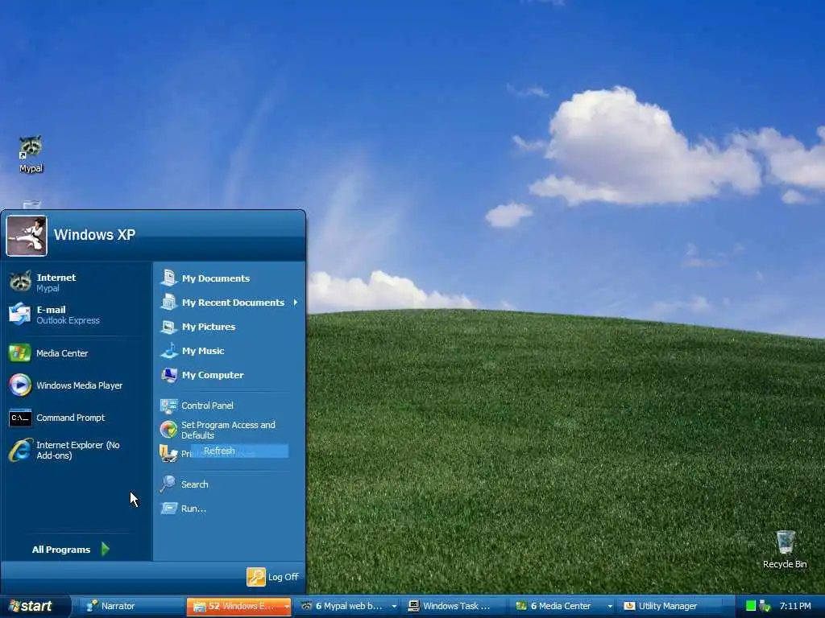Expand All Programs with green arrow
Viewport: 825px width, 618px height.
point(105,549)
